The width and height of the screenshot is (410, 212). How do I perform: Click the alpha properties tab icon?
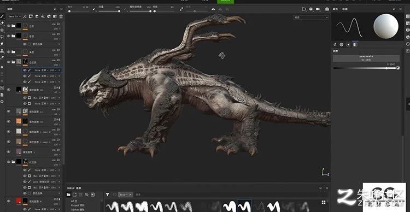click(342, 44)
